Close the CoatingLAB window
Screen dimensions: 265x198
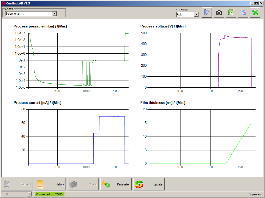261,3
